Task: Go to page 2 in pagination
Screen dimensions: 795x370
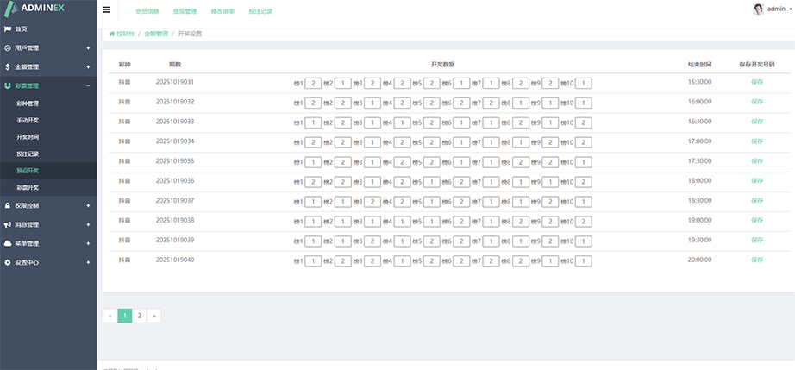Action: pyautogui.click(x=140, y=316)
